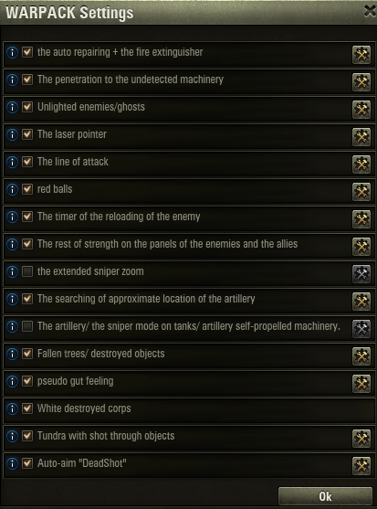377x509 pixels.
Task: Enable the artillery/sniper mode on tanks checkbox
Action: 27,326
